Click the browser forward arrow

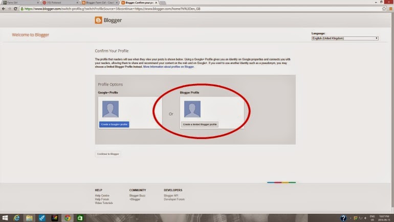pos(10,9)
